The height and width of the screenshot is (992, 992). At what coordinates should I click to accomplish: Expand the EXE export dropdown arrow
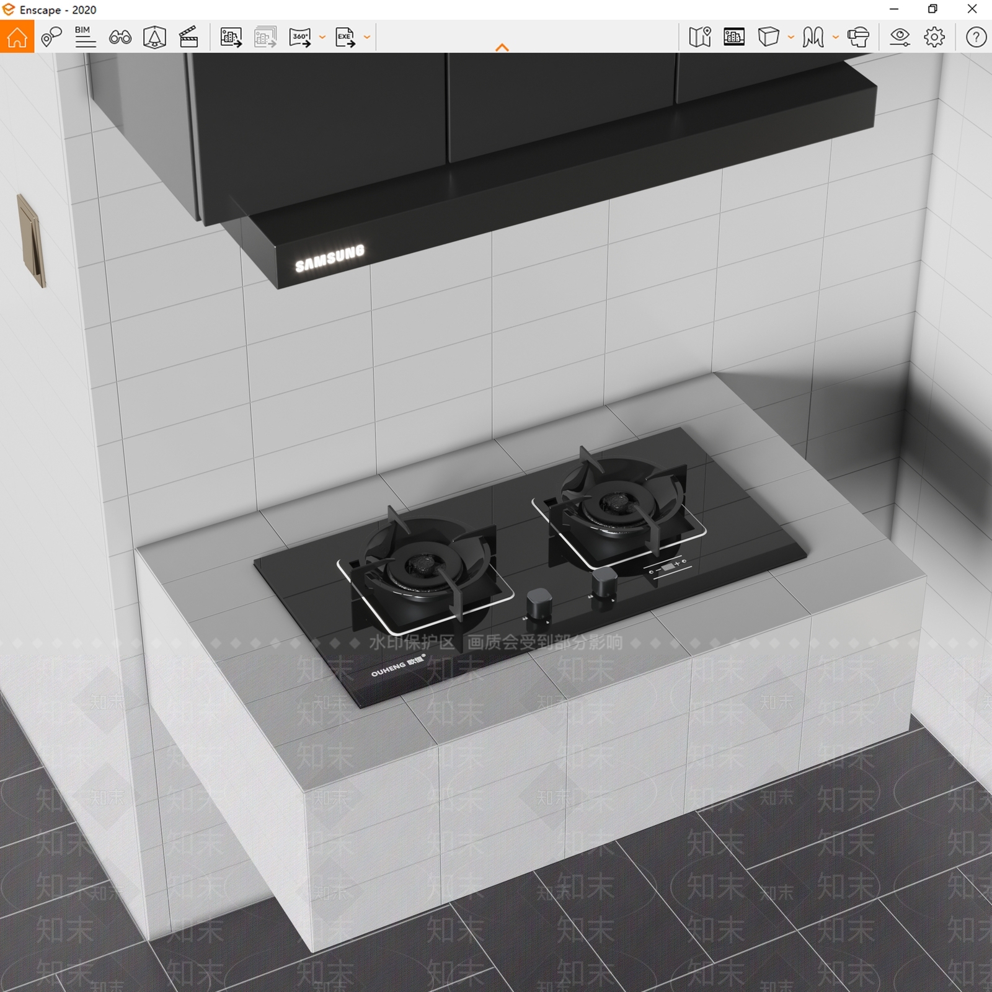coord(367,37)
